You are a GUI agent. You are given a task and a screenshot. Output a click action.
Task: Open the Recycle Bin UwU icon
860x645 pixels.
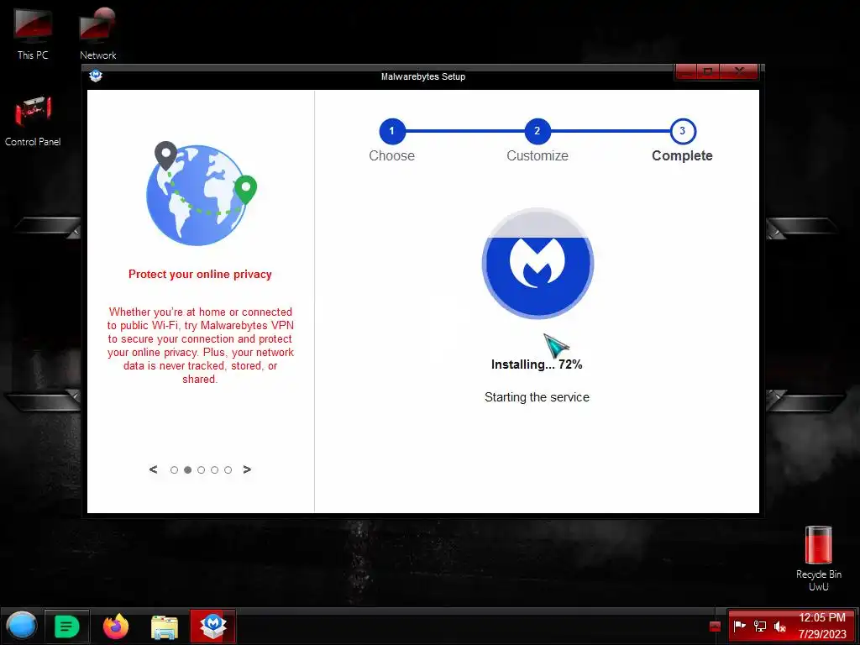pos(818,558)
